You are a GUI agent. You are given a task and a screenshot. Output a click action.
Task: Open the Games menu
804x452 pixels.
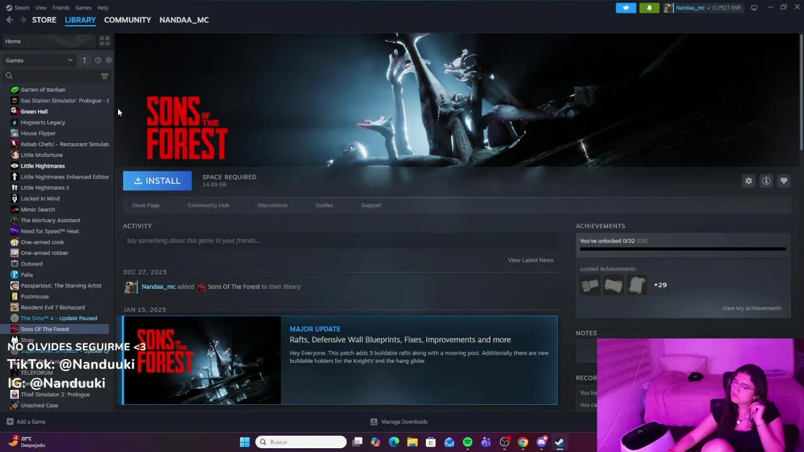pos(83,8)
